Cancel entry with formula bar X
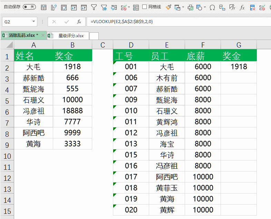The width and height of the screenshot is (271, 219). tap(54, 22)
